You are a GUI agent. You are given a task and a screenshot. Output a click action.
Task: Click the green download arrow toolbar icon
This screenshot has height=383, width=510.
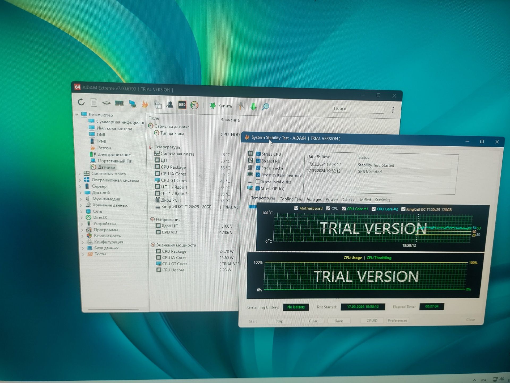[x=253, y=107]
